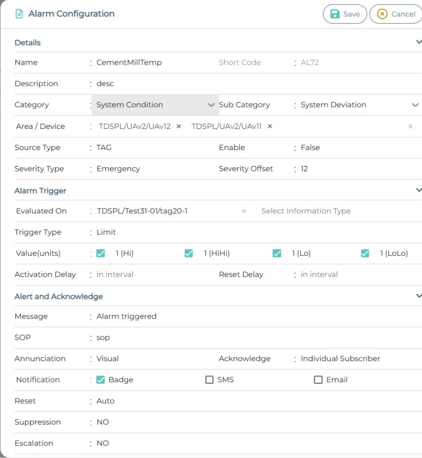The image size is (422, 458).
Task: Remove TDSPL/UAv2/UAv11 tag from Area / Device
Action: pos(270,126)
